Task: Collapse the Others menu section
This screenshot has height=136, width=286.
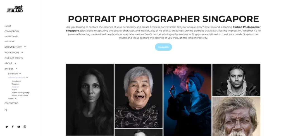Action: [x=16, y=69]
